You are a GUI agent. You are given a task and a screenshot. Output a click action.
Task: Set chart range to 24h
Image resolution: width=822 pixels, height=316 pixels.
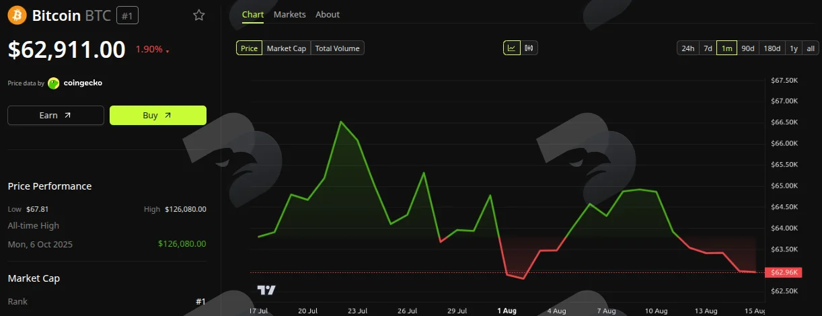pos(687,48)
